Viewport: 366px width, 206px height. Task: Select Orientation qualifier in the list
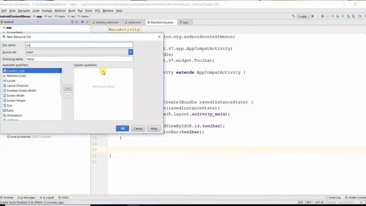(32, 116)
